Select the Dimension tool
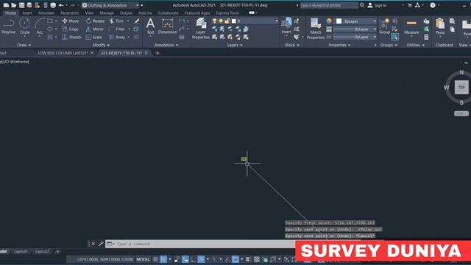This screenshot has width=471, height=265. (167, 26)
